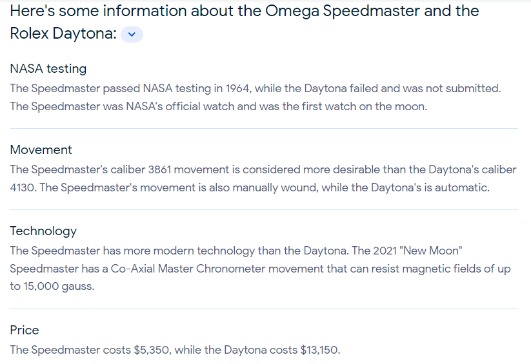Click the $13,150 Daytona price

click(x=319, y=350)
